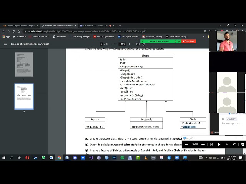The height and width of the screenshot is (184, 246).
Task: Click the Stop Share button
Action: (x=189, y=41)
